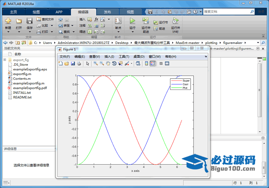Click the Advance (前进) button
269x188 pixels.
click(160, 29)
